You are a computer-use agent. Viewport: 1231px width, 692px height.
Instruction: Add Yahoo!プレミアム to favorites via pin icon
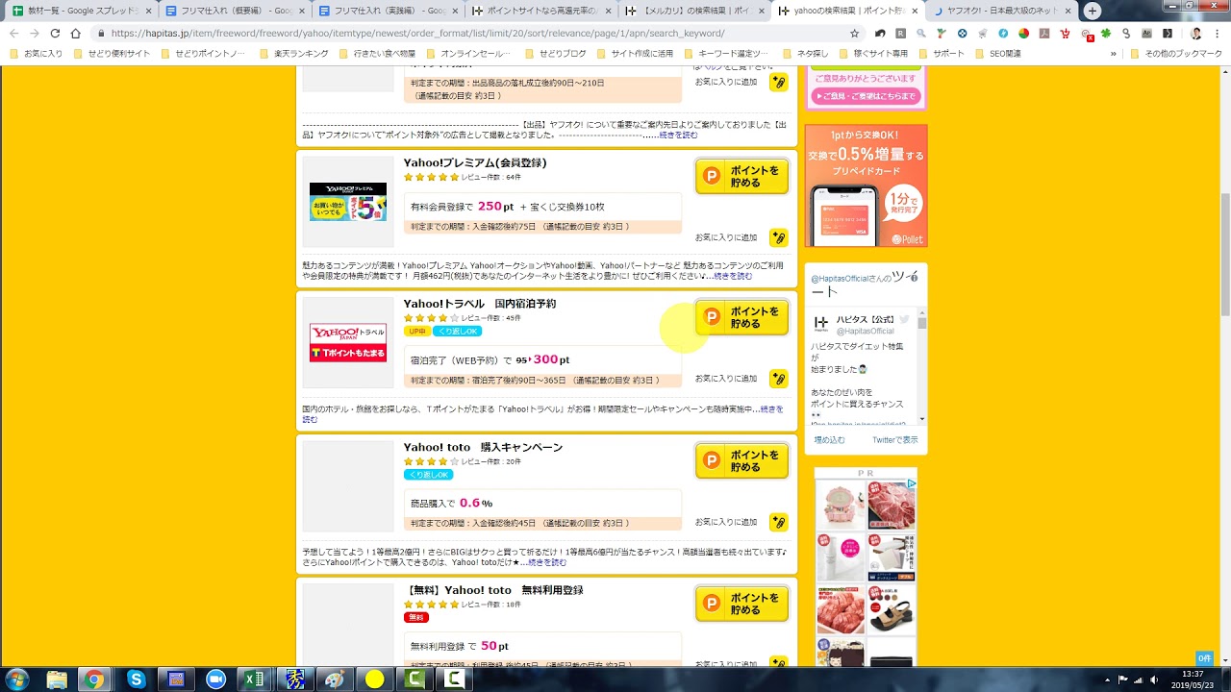[779, 237]
